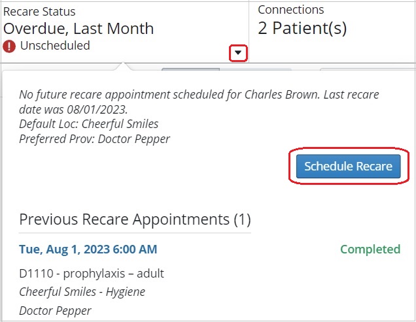Click the Cheerful Smiles - Hygiene location line
The height and width of the screenshot is (322, 416).
click(x=82, y=292)
